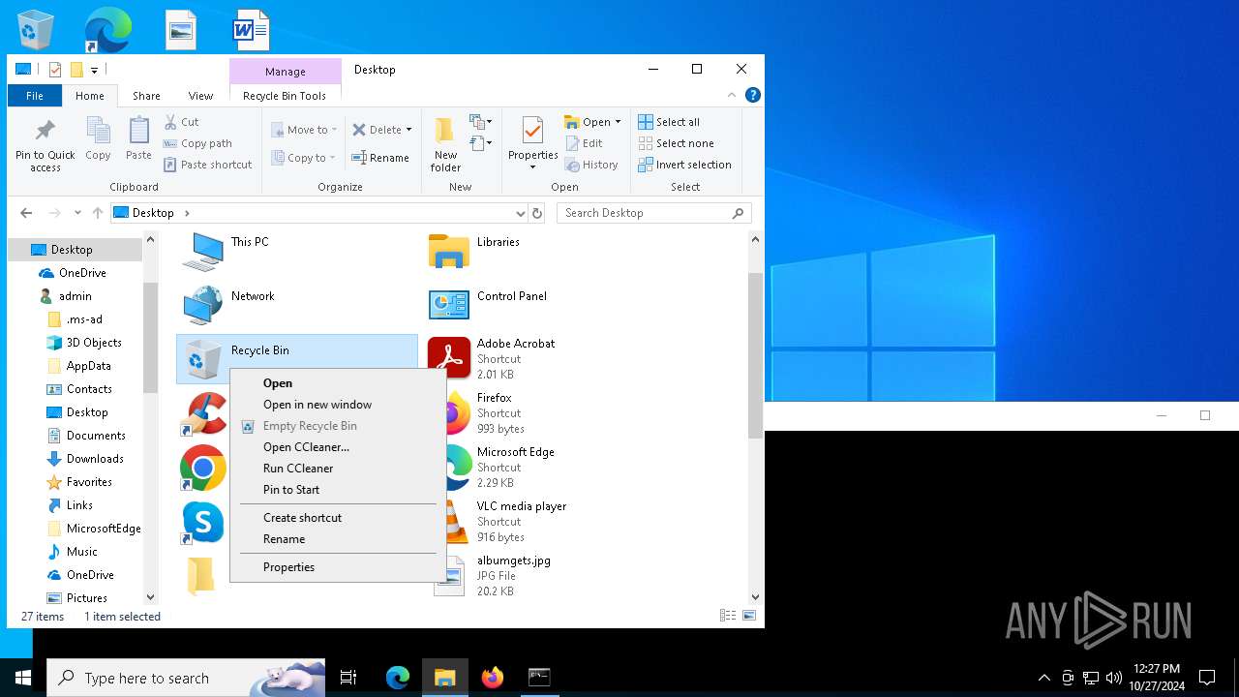Click the Copy ribbon icon
Image resolution: width=1239 pixels, height=697 pixels.
98,138
